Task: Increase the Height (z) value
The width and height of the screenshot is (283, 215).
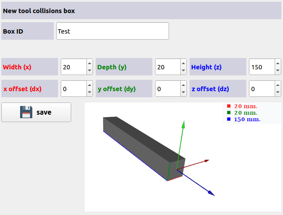Action: click(x=278, y=63)
